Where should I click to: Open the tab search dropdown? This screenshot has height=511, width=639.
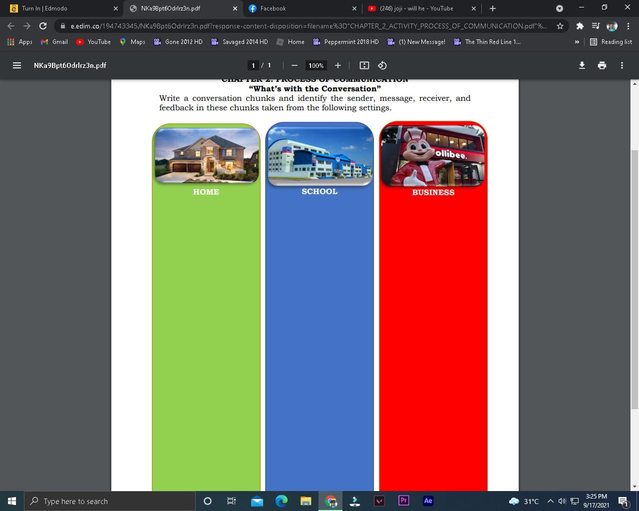560,8
